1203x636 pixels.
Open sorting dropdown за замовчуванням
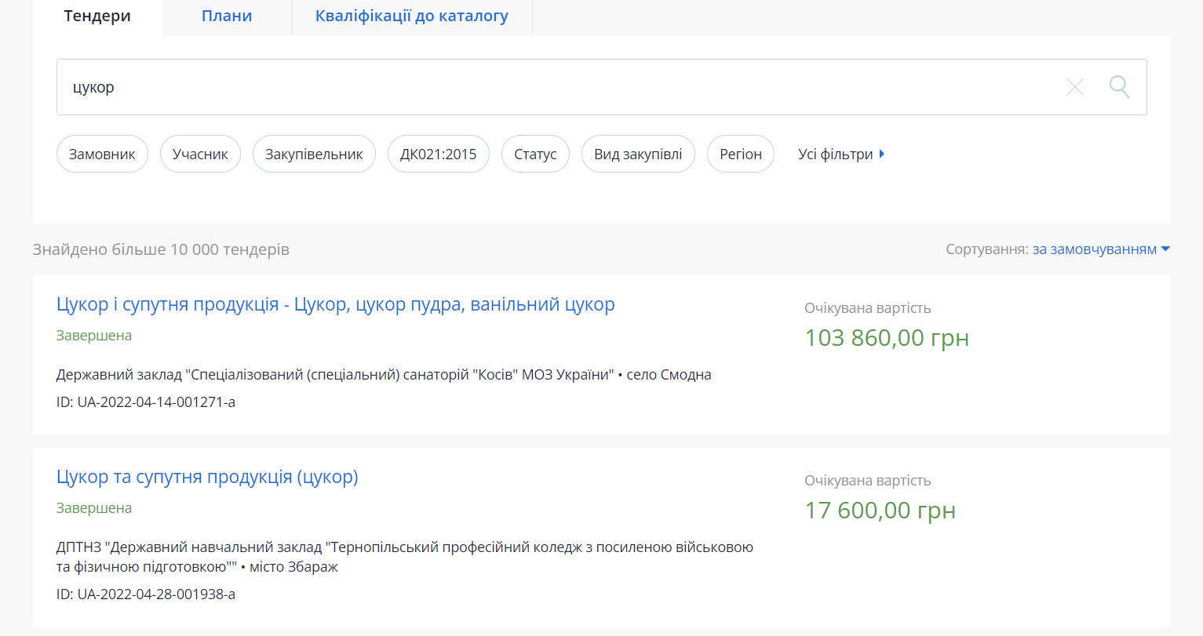[1100, 249]
